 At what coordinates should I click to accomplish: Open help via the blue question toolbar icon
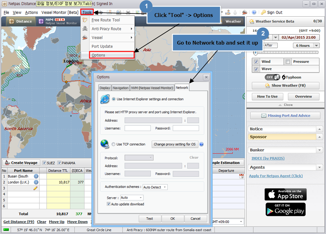click(x=254, y=12)
